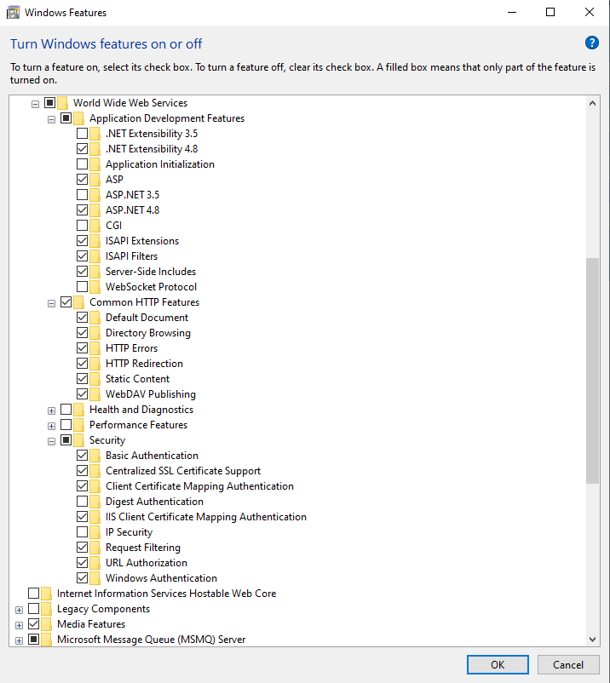Collapse the Application Development Features node
610x683 pixels.
point(52,118)
